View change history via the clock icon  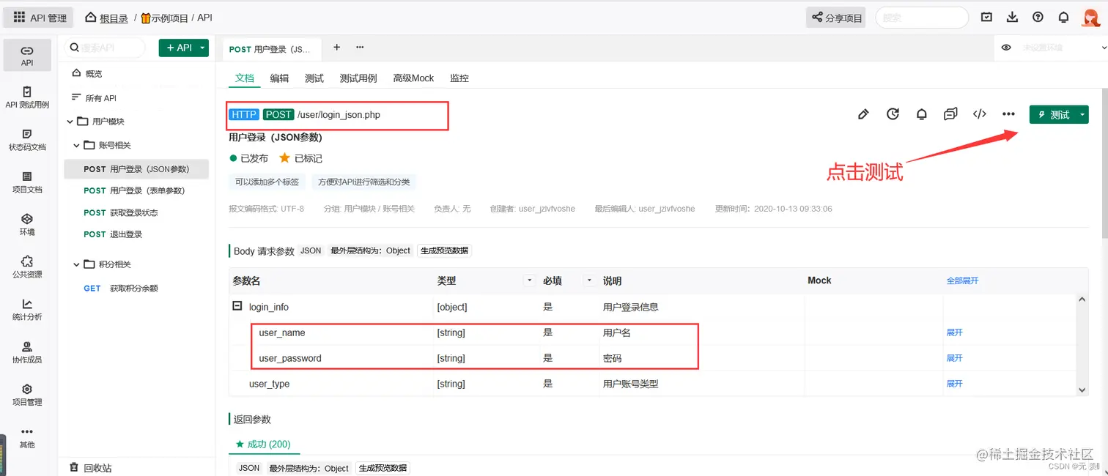[x=893, y=114]
